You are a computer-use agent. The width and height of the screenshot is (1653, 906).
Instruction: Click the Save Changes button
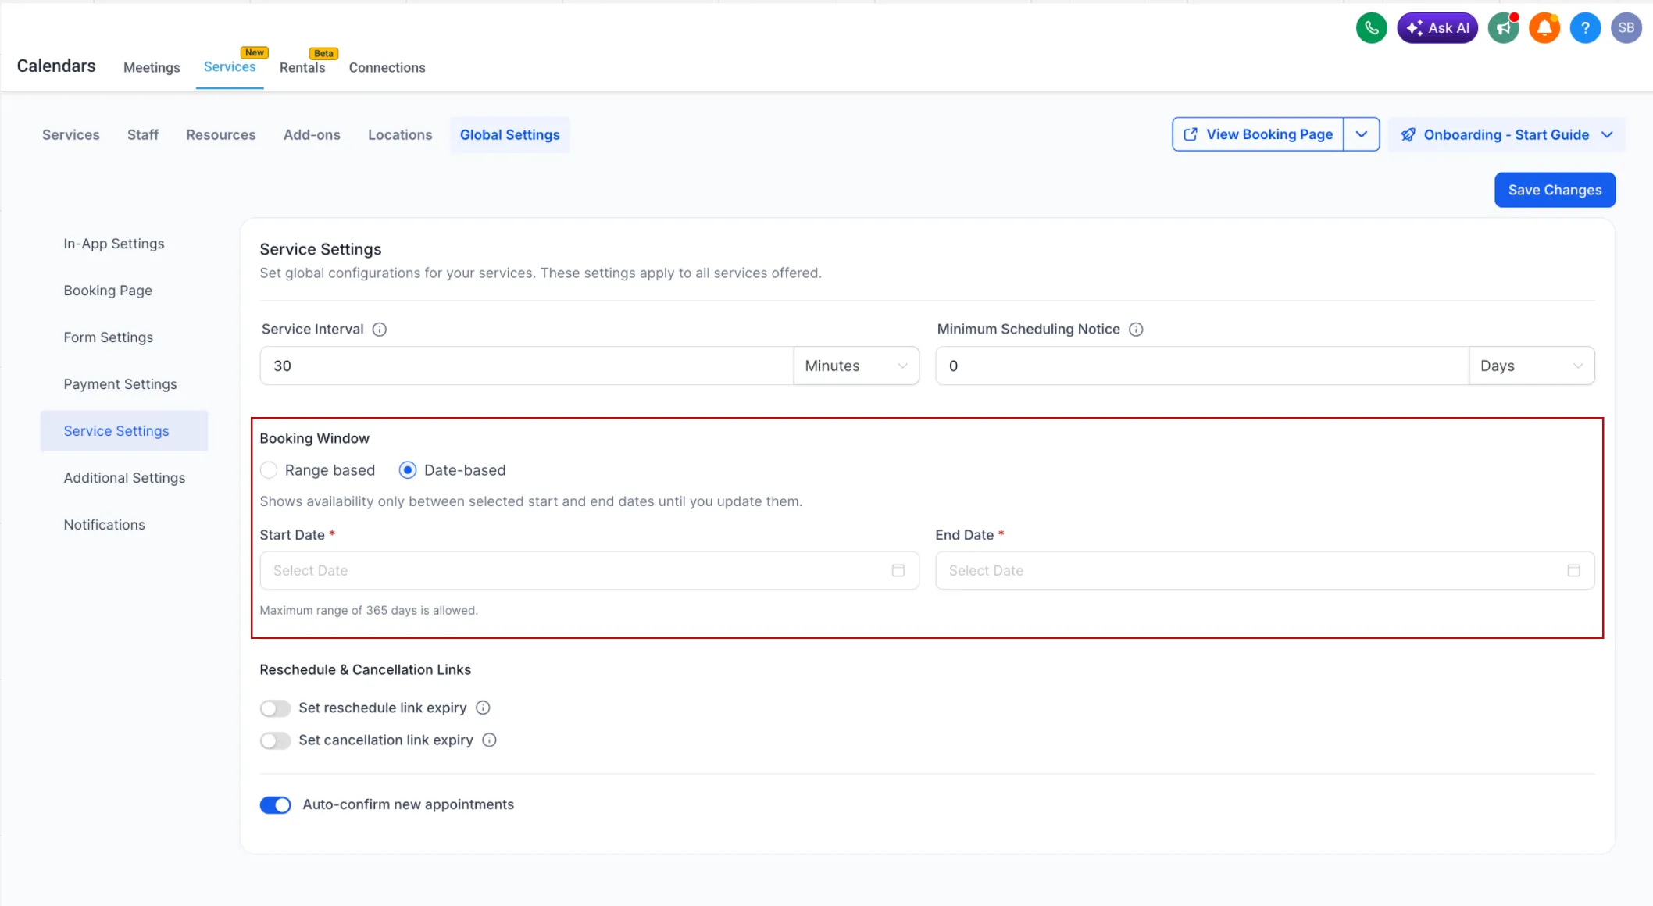coord(1555,190)
